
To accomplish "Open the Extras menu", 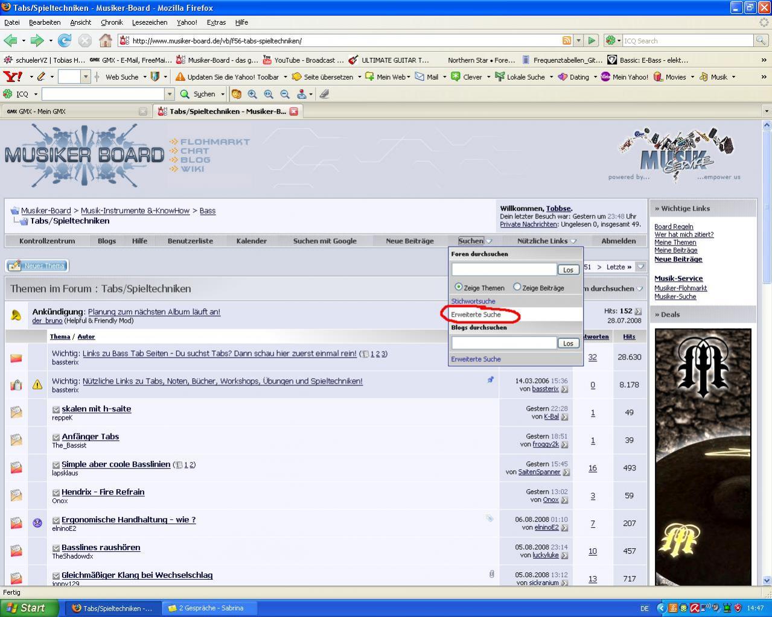I will pos(216,22).
